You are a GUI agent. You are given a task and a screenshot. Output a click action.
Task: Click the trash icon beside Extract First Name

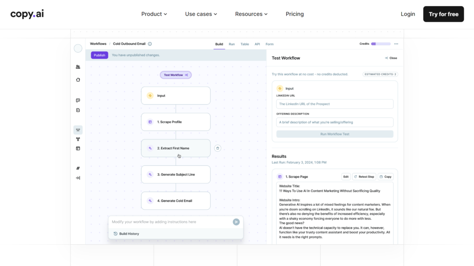218,148
